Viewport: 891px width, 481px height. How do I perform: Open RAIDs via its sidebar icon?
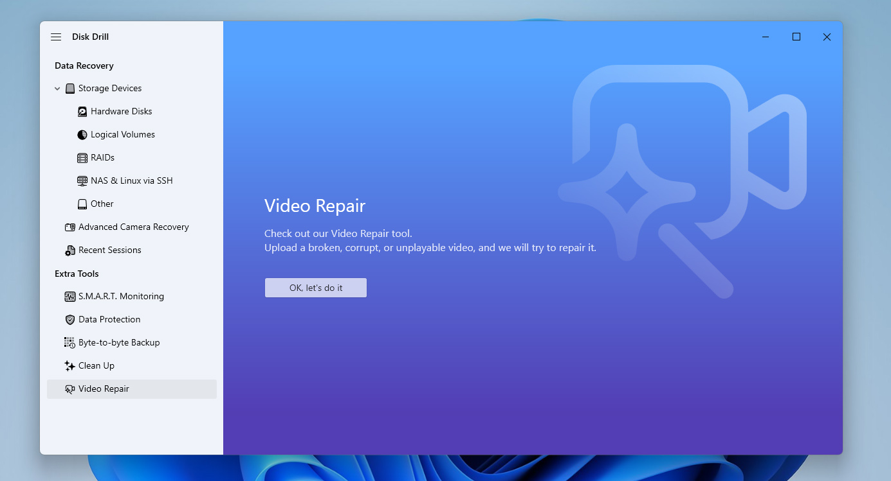click(82, 157)
